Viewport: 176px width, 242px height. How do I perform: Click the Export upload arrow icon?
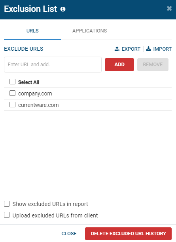[x=117, y=49]
